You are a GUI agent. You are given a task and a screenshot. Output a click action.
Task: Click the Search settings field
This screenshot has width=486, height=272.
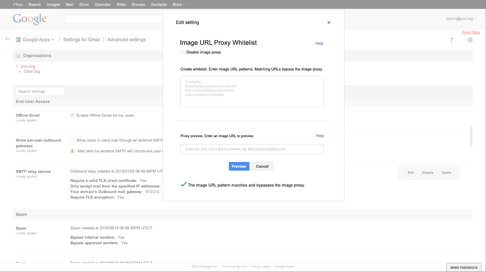tap(40, 91)
